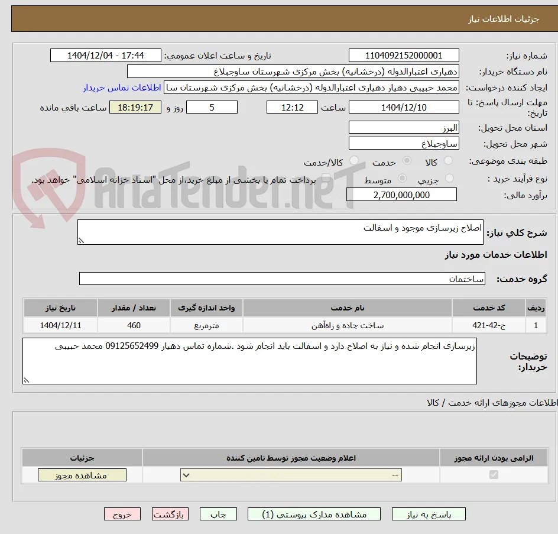Click the ردیف column header

coord(536,308)
